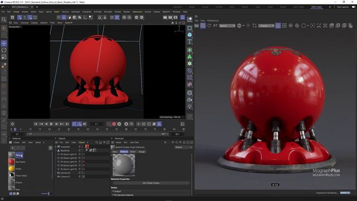Open the render camera dropdown in RenderView
This screenshot has height=201, width=357.
click(266, 26)
